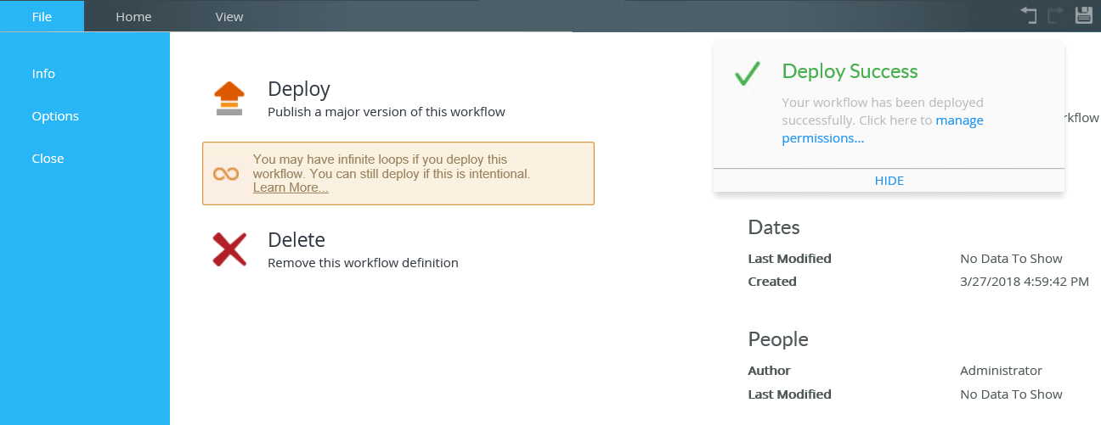
Task: Click the redo arrow icon
Action: click(x=1056, y=14)
